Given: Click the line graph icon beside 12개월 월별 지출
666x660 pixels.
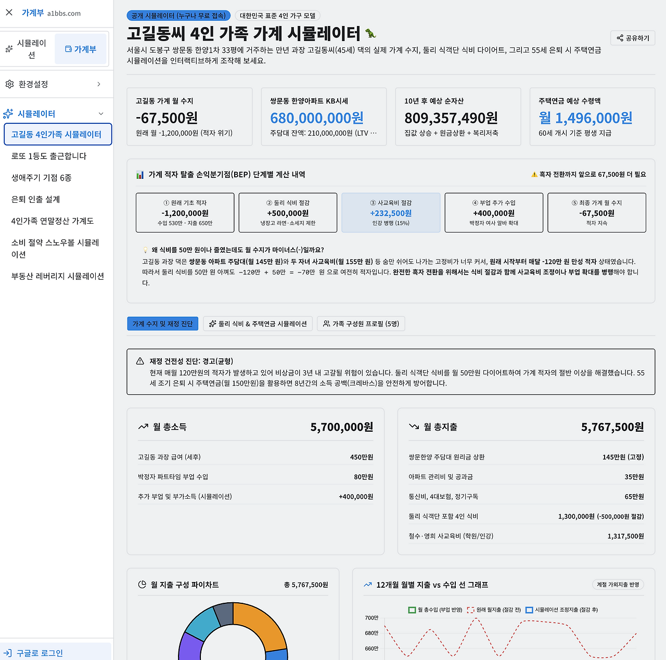Looking at the screenshot, I should coord(368,585).
